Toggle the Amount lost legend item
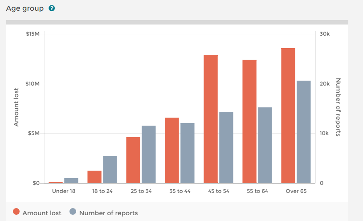363x221 pixels. [x=42, y=213]
